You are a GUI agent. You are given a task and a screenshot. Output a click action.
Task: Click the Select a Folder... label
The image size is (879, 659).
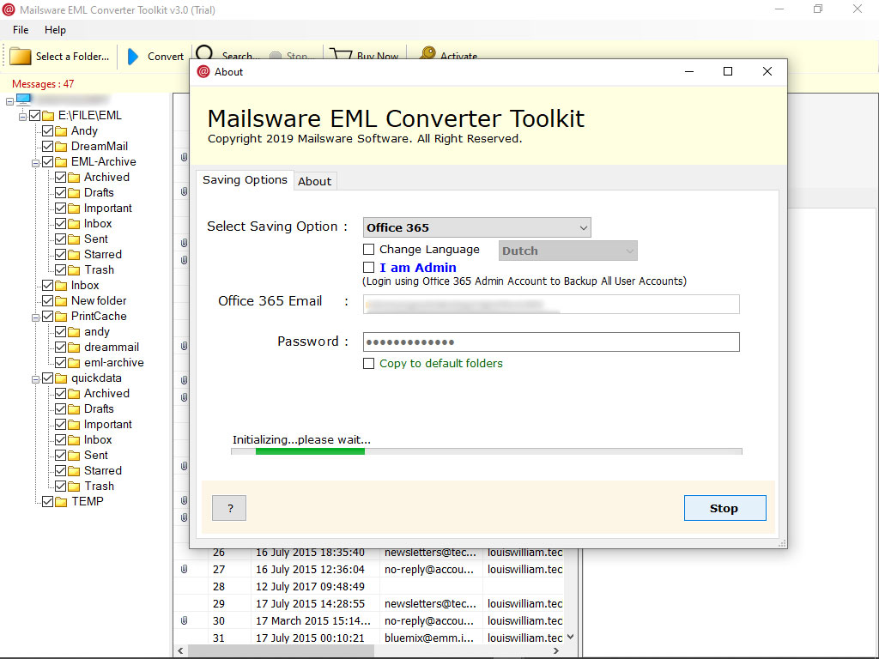coord(72,57)
